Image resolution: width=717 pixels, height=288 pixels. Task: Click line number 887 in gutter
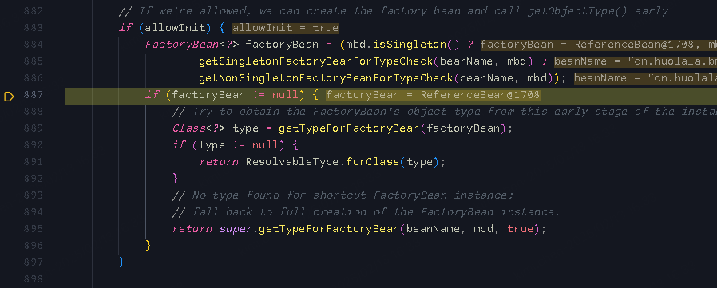[x=33, y=95]
